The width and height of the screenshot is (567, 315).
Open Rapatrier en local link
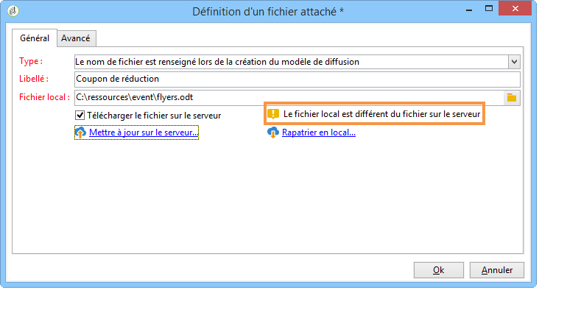click(319, 132)
